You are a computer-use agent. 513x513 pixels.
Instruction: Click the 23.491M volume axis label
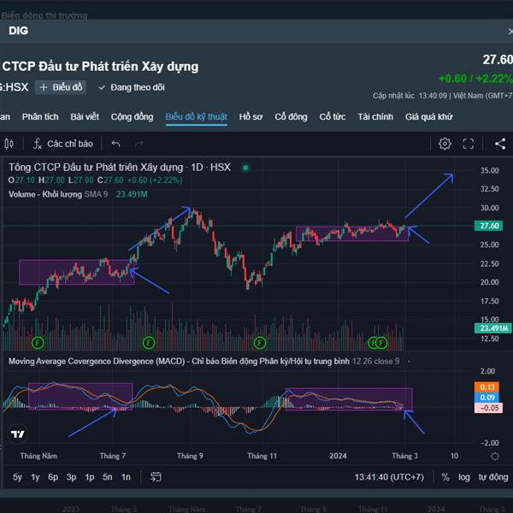(493, 328)
